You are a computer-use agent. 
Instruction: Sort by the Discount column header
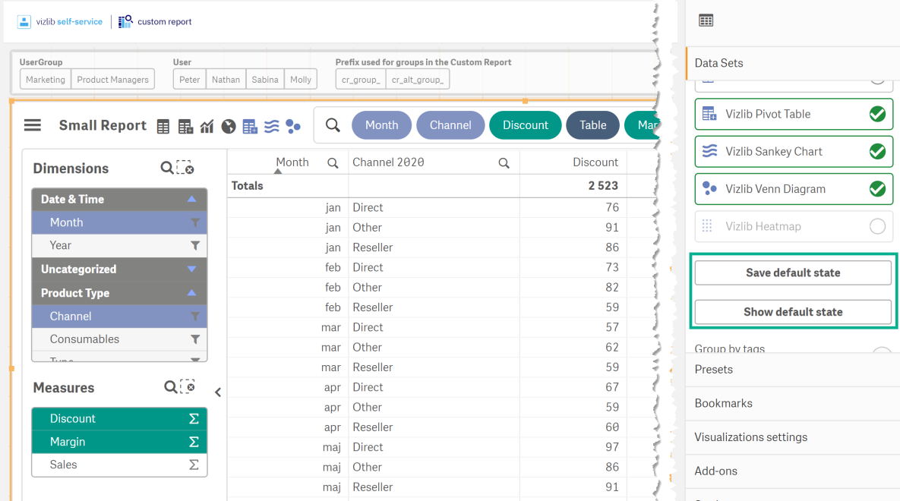click(595, 162)
